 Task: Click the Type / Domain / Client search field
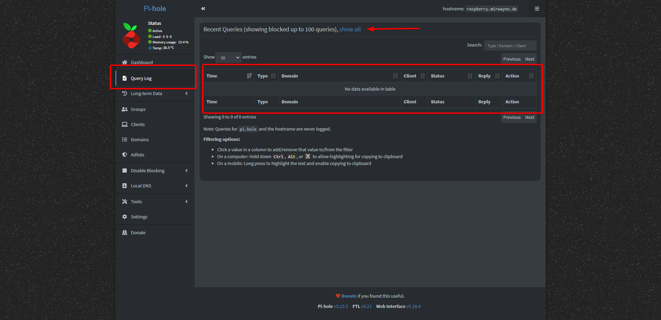pyautogui.click(x=510, y=45)
